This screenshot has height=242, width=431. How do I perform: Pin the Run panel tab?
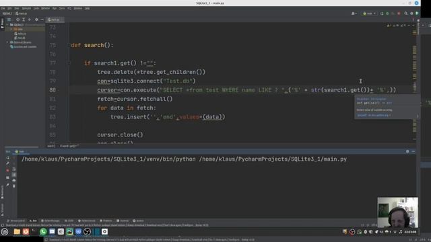7,185
